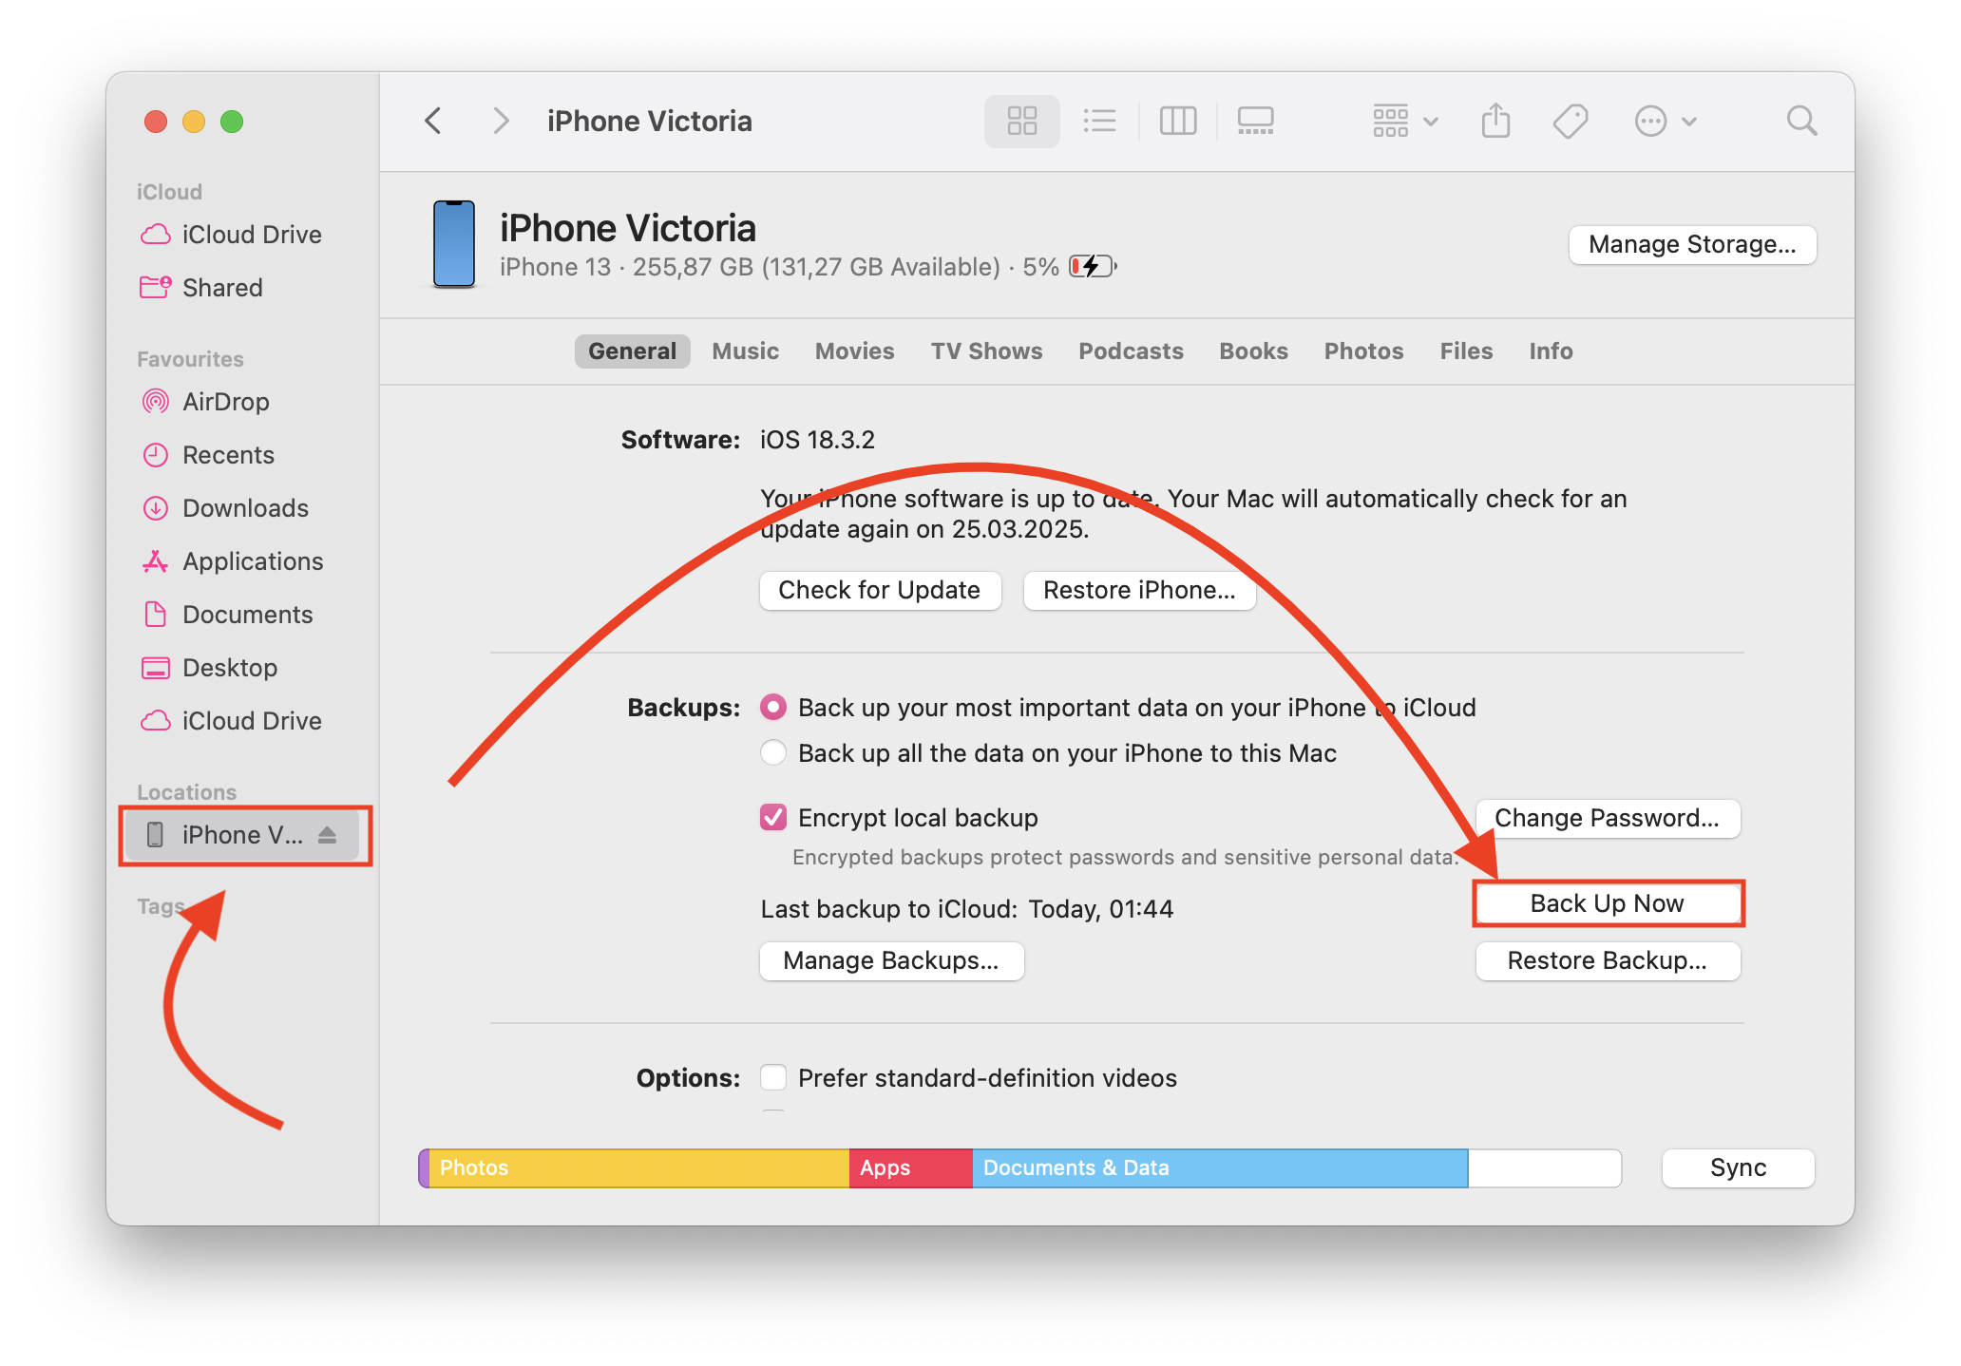
Task: Click the red Apps storage segment
Action: [911, 1168]
